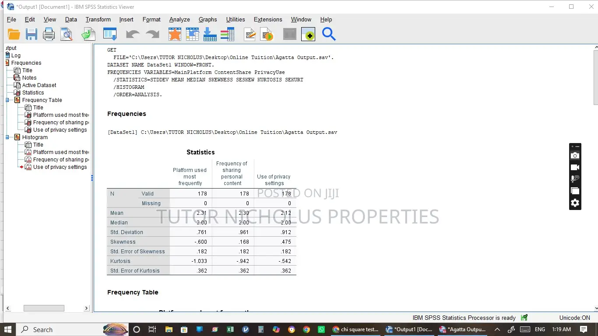Click the Frequency Table heading in output
Image resolution: width=598 pixels, height=336 pixels.
coord(133,292)
